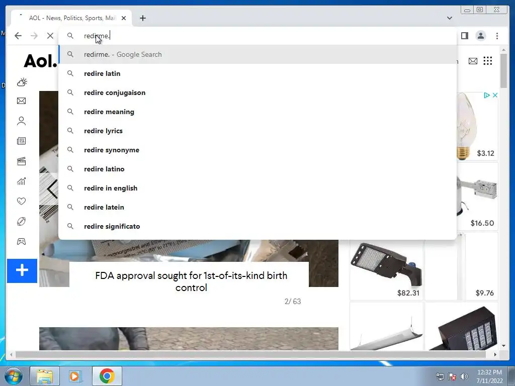Open the tab search dropdown chevron
Viewport: 515px width, 386px height.
pyautogui.click(x=450, y=18)
